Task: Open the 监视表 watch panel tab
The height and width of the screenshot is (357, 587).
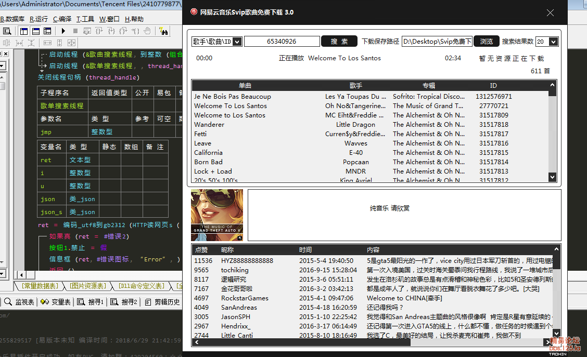Action: tap(20, 302)
